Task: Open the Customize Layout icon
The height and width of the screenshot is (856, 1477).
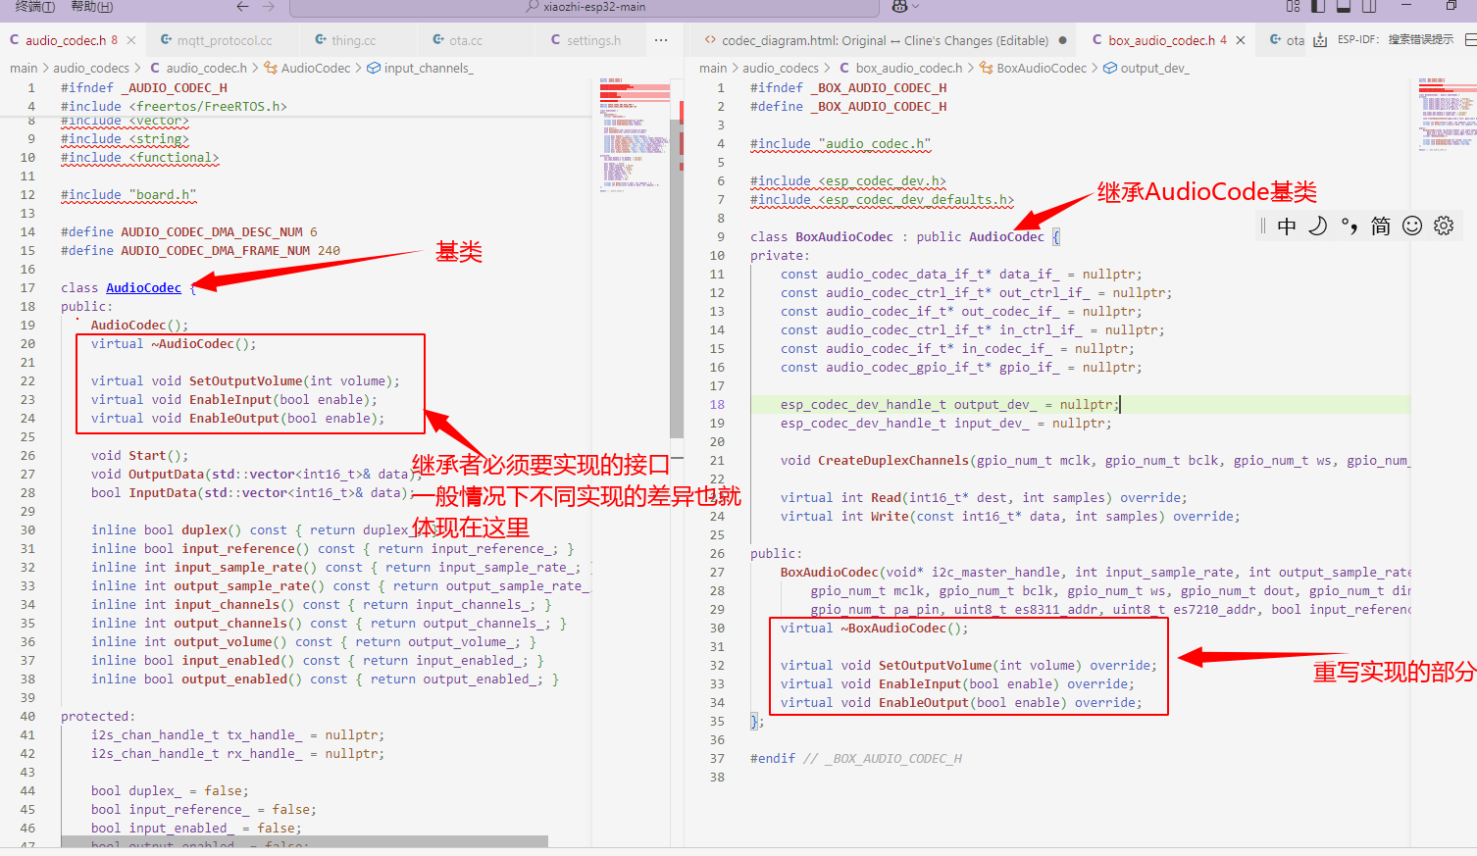Action: (1293, 7)
